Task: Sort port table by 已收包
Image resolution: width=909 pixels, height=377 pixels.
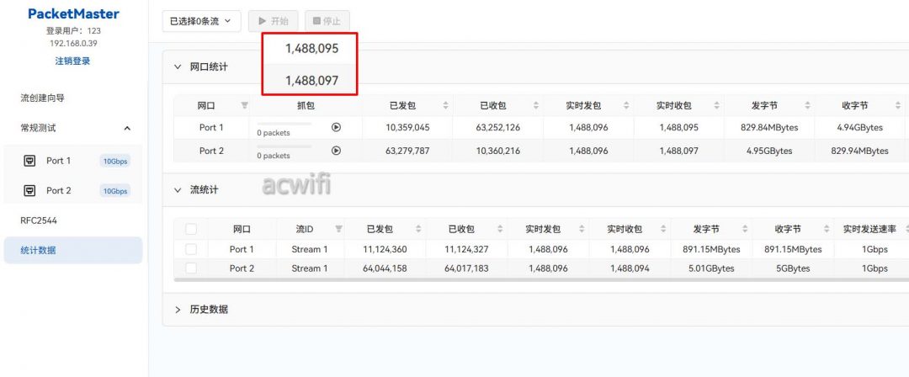Action: 536,105
